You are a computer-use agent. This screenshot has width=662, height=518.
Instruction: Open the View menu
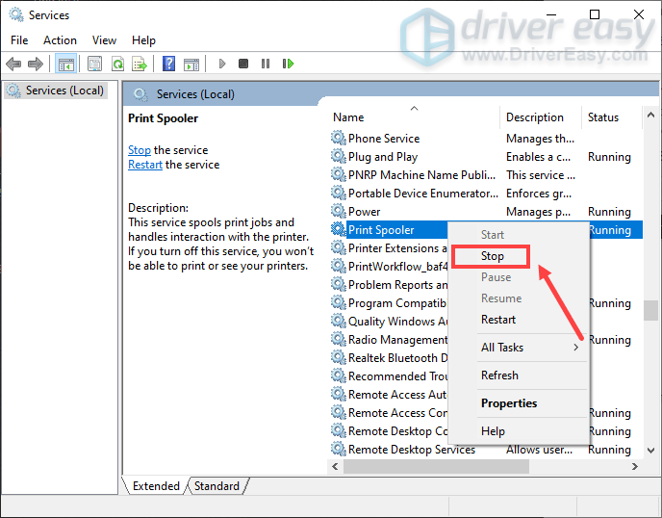(x=104, y=40)
